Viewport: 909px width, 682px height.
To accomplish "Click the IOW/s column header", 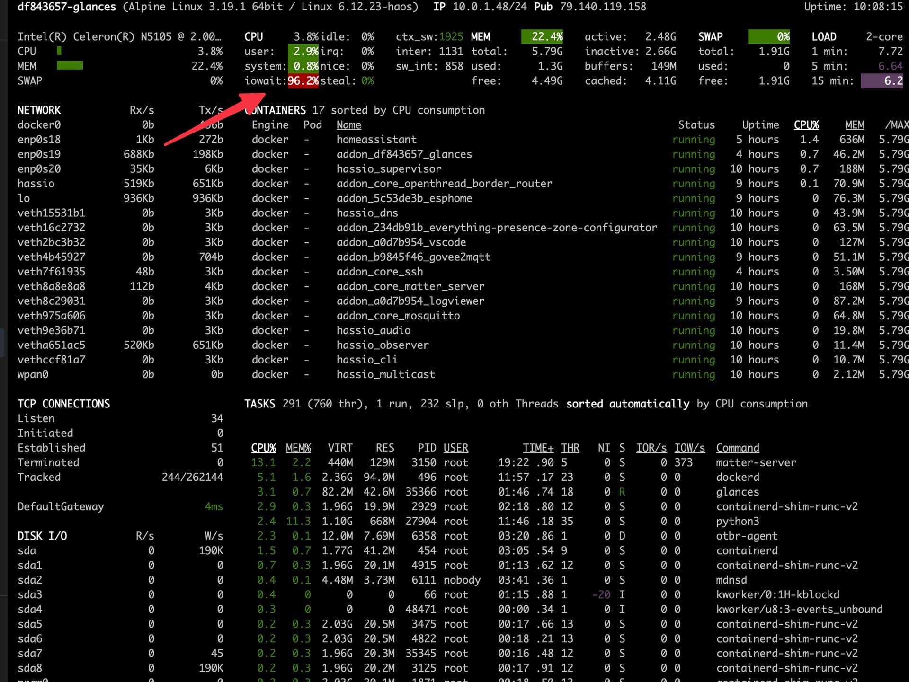I will pyautogui.click(x=689, y=448).
